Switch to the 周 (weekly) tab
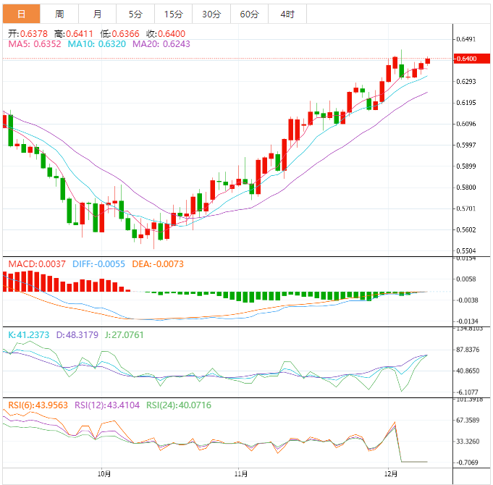This screenshot has width=493, height=485. tap(59, 14)
